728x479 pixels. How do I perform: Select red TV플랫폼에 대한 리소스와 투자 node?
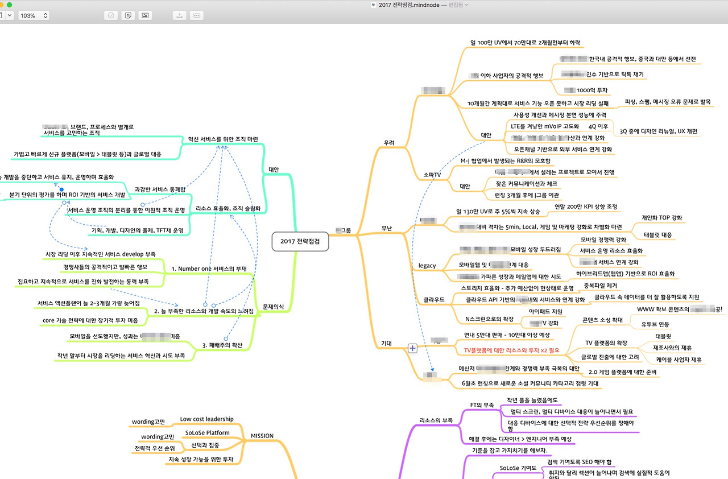coord(512,350)
